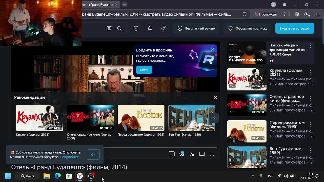Screen dimensions: 324x182
Task: Open options menu for RUTUBE Спорт card
Action: click(x=310, y=46)
